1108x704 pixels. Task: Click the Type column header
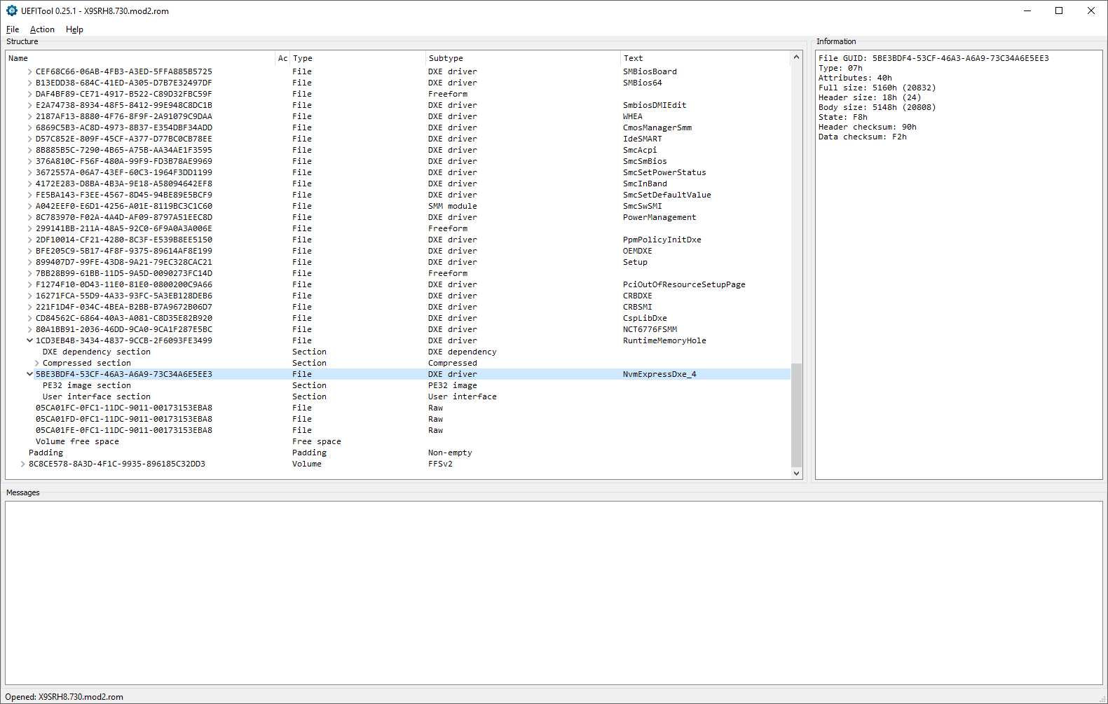pyautogui.click(x=358, y=58)
